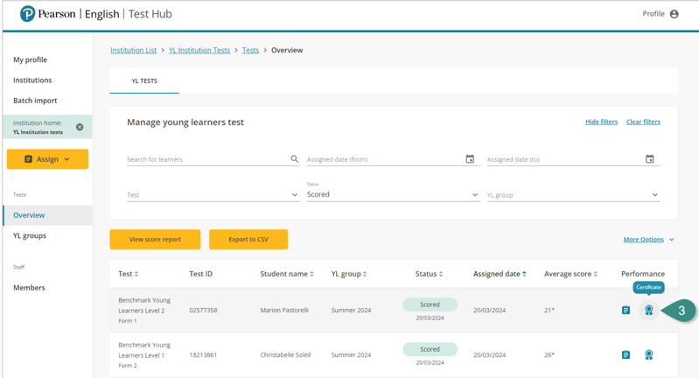Image resolution: width=699 pixels, height=378 pixels.
Task: Click the View score report button
Action: (155, 240)
